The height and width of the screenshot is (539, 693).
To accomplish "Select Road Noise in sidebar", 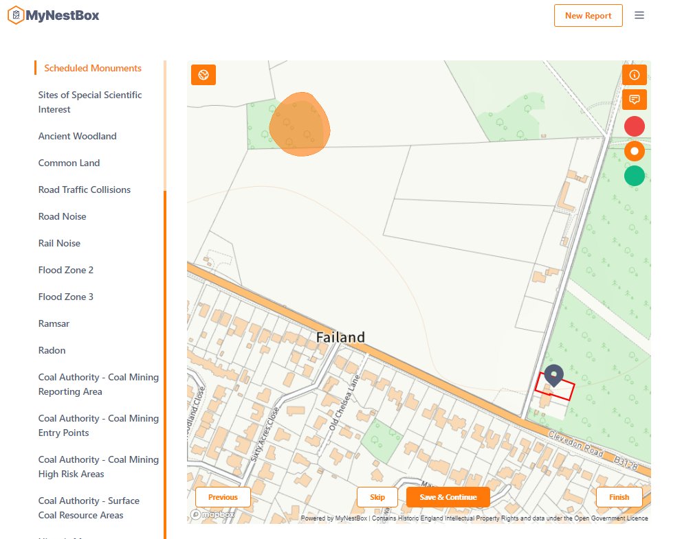I will pyautogui.click(x=63, y=216).
